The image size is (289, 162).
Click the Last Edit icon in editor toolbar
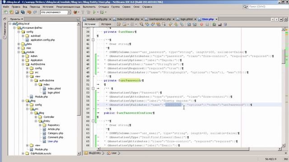119,24
